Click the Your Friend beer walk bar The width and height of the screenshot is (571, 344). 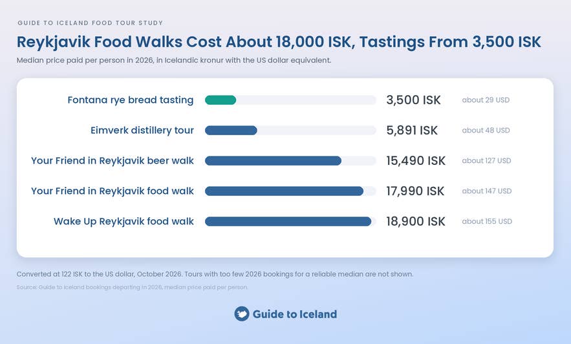coord(273,160)
